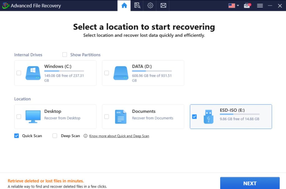Screen dimensions: 286x189
Task: Click the DATA (D:) drive icon
Action: [x=121, y=73]
